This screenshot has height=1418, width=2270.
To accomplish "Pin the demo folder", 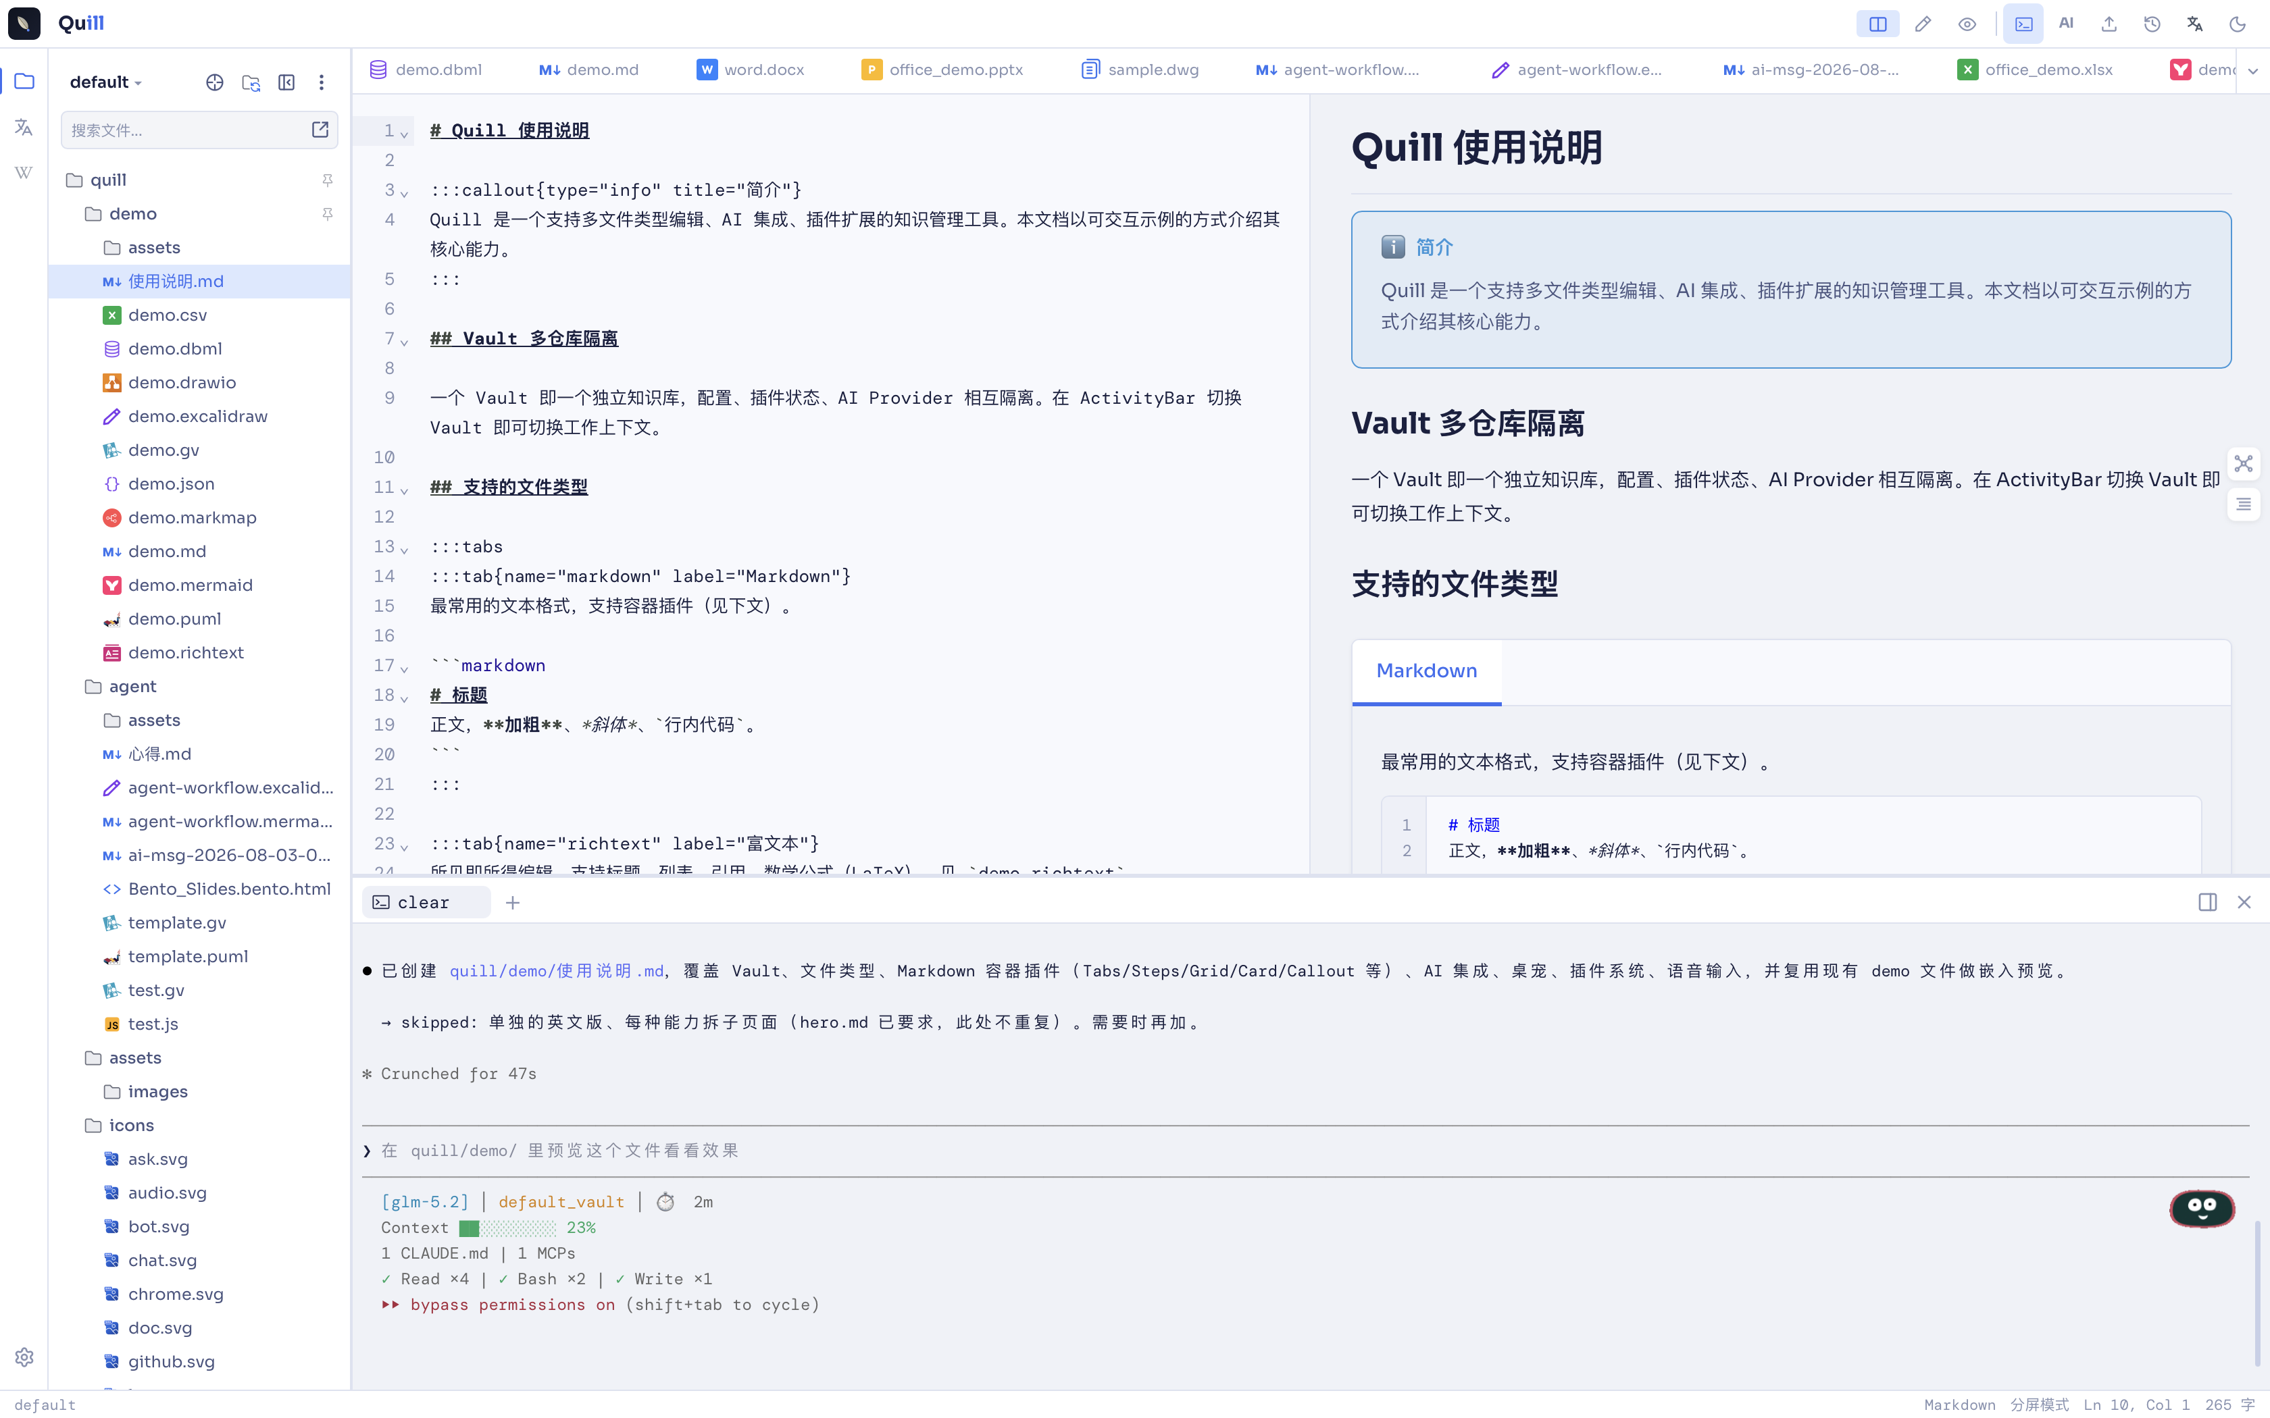I will pyautogui.click(x=328, y=214).
